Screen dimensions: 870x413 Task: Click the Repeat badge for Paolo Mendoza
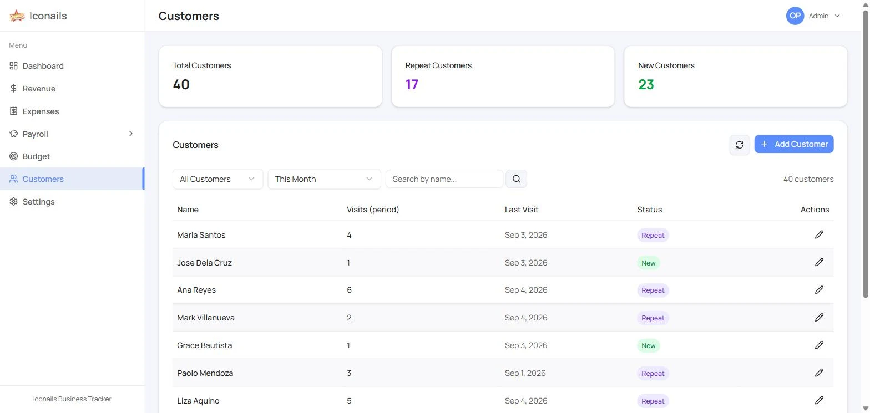[x=653, y=373]
